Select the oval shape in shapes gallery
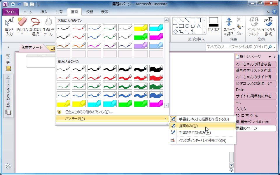Image resolution: width=280 pixels, height=175 pixels. 187,26
